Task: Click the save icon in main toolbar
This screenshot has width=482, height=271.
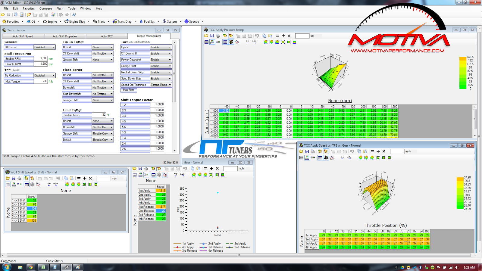Action: click(8, 14)
